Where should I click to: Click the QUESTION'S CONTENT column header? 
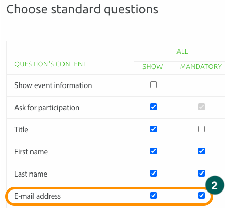tap(51, 64)
